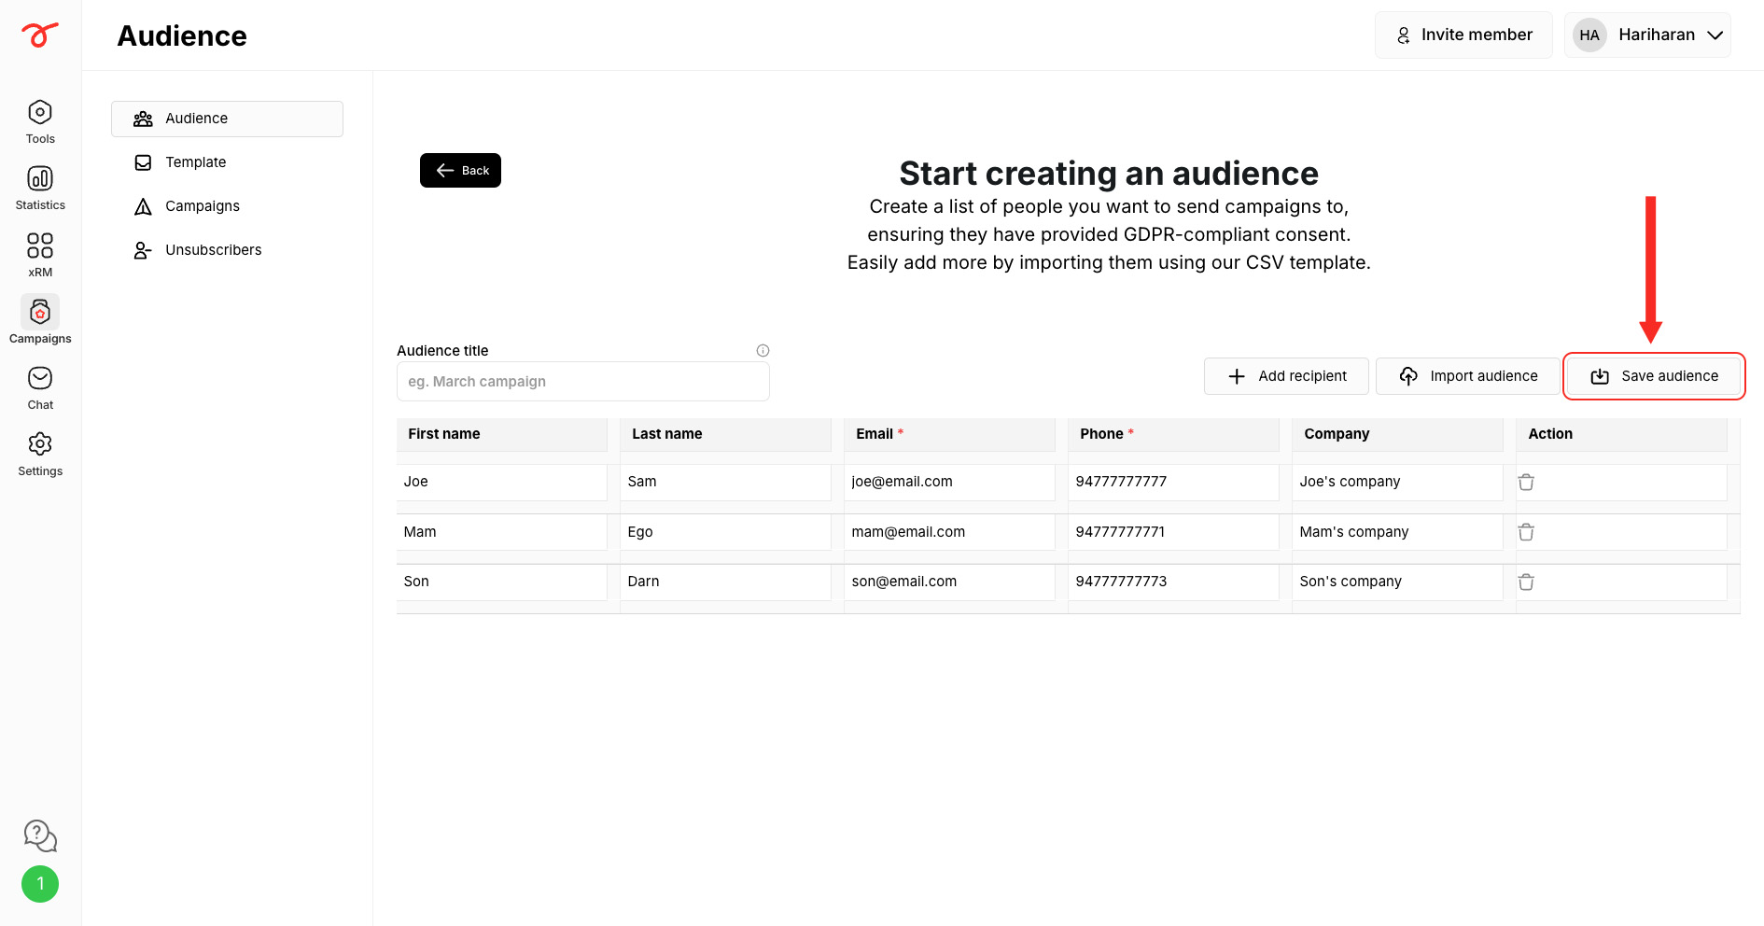
Task: Expand the Hariharan account dropdown
Action: (x=1647, y=35)
